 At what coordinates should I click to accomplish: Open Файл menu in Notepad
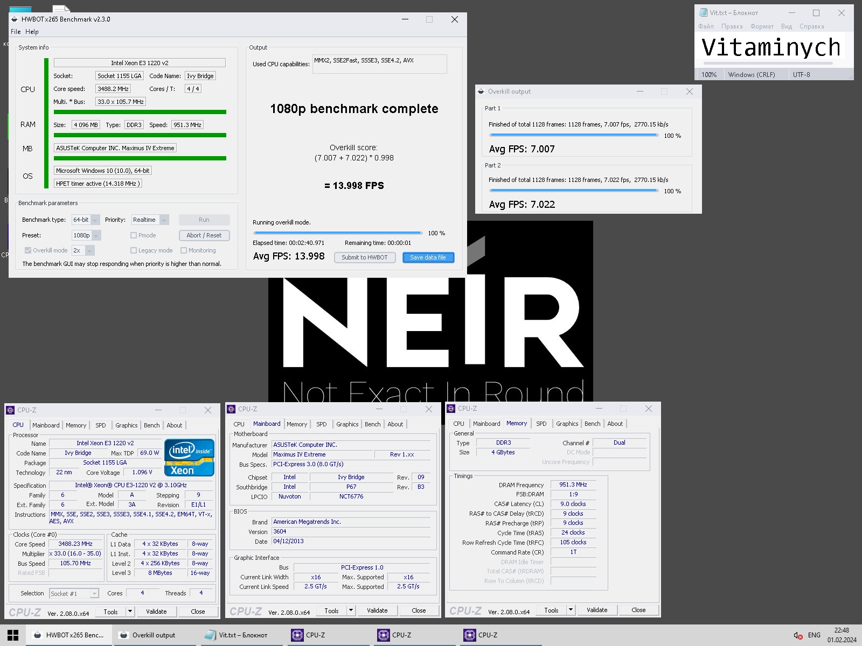pos(706,26)
